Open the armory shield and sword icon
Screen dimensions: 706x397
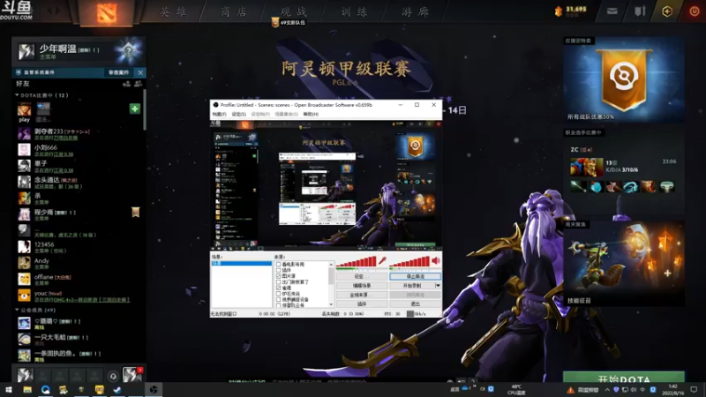pos(640,11)
